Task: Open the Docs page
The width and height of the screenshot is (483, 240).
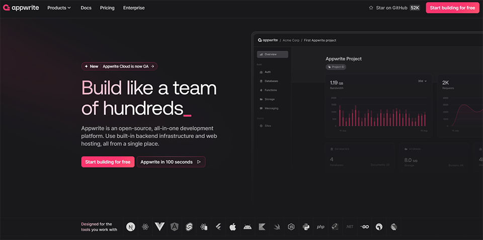Action: (x=86, y=8)
